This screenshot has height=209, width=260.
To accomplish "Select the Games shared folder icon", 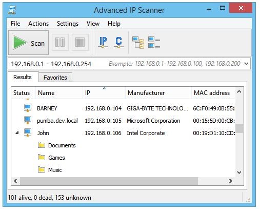I will pos(42,157).
